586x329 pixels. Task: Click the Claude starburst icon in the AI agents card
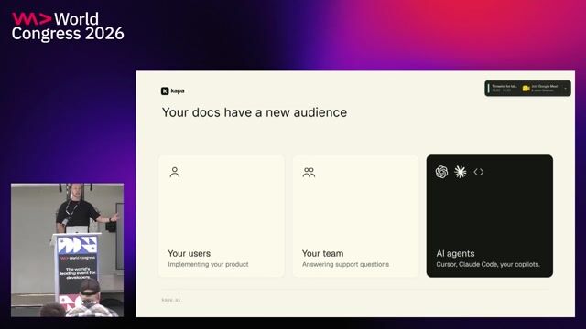(460, 172)
